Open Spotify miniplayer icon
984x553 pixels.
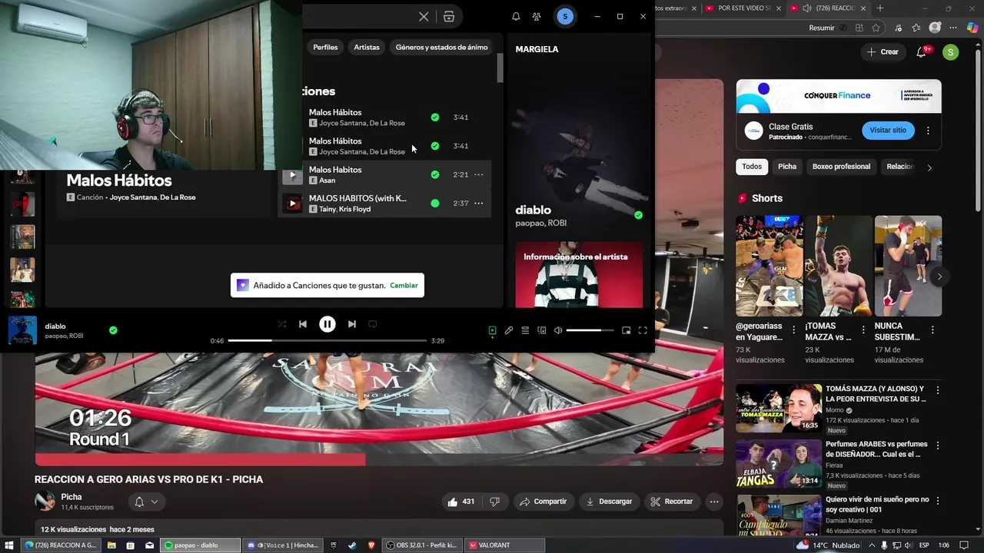coord(626,330)
